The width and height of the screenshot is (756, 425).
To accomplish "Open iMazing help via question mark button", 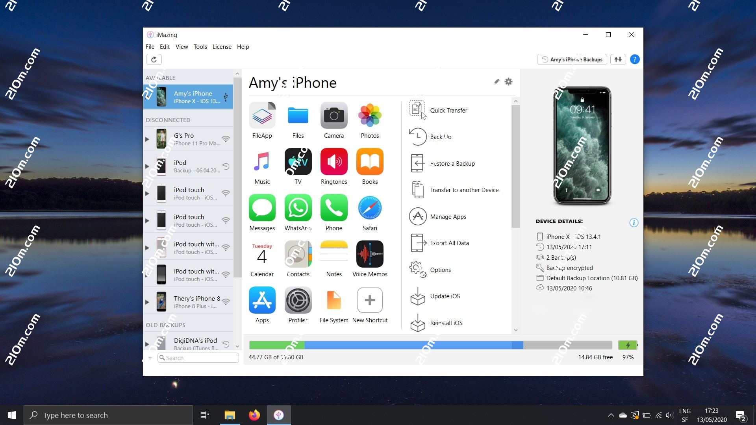I will point(635,59).
